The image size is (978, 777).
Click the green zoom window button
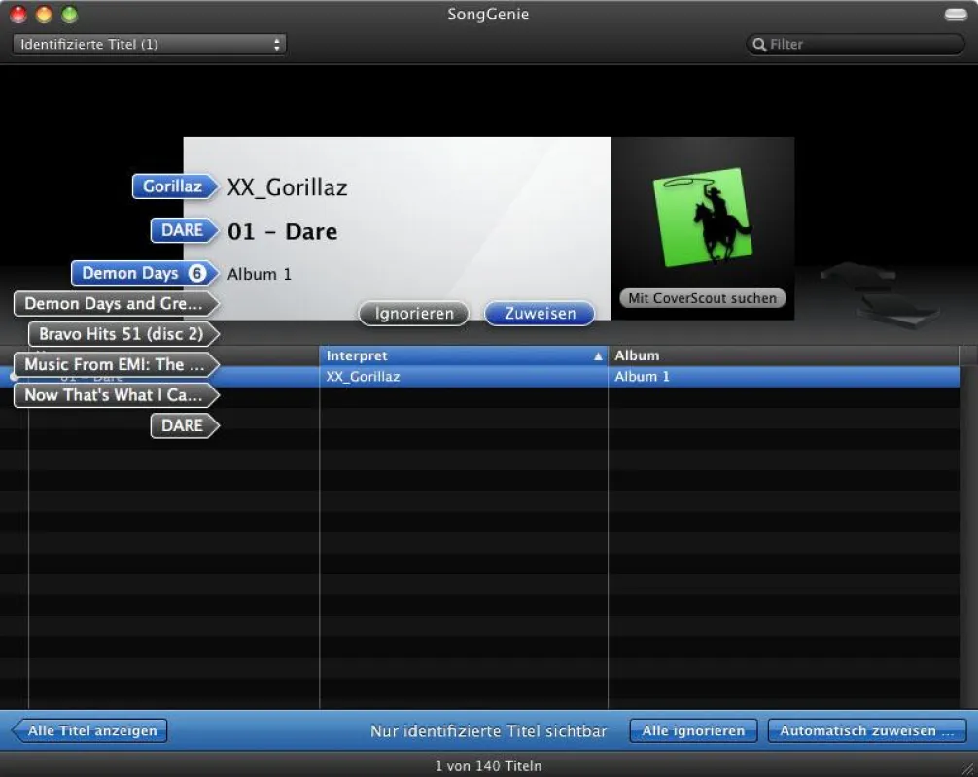tap(70, 15)
